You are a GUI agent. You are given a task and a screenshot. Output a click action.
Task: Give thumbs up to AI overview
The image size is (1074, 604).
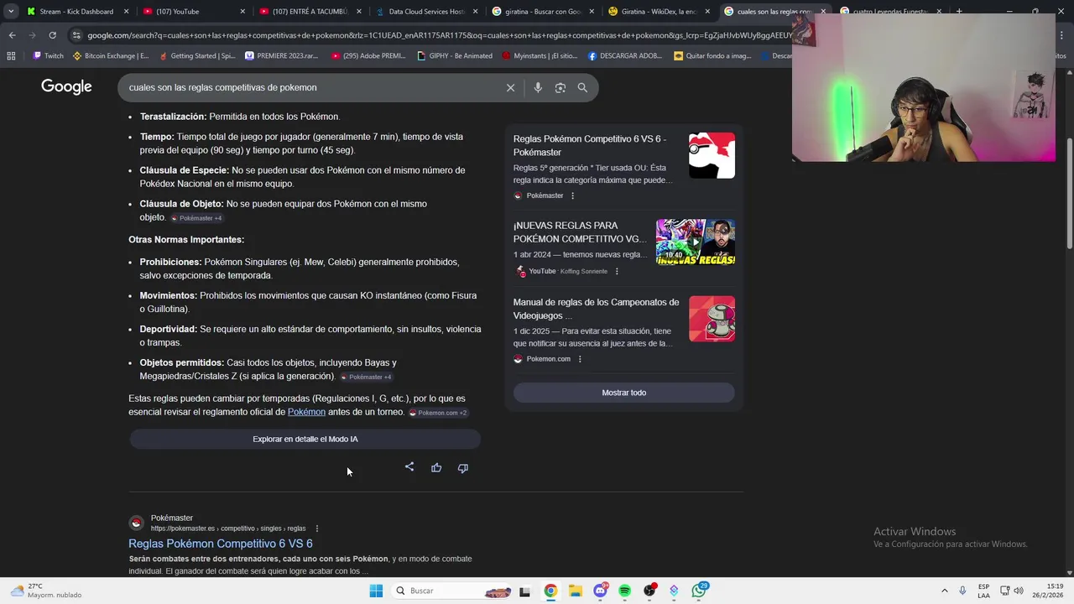436,468
